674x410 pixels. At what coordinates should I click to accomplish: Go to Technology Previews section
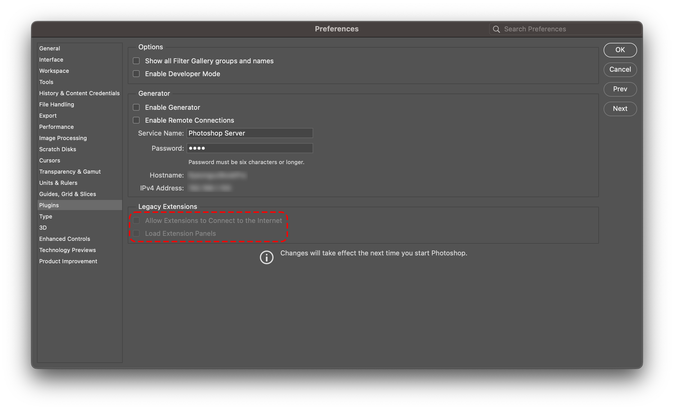67,250
